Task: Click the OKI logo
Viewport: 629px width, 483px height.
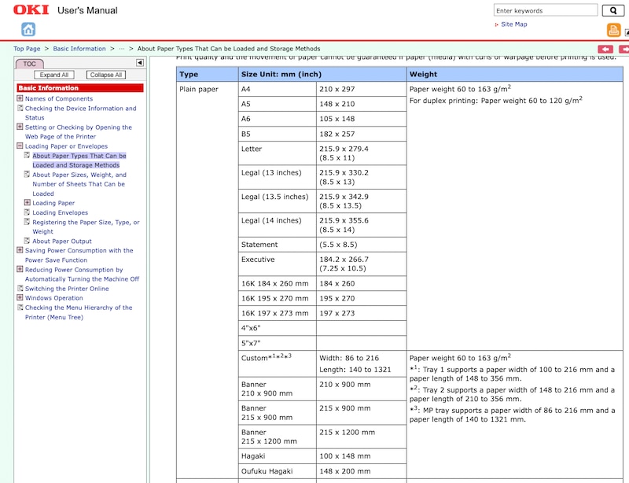Action: click(31, 10)
